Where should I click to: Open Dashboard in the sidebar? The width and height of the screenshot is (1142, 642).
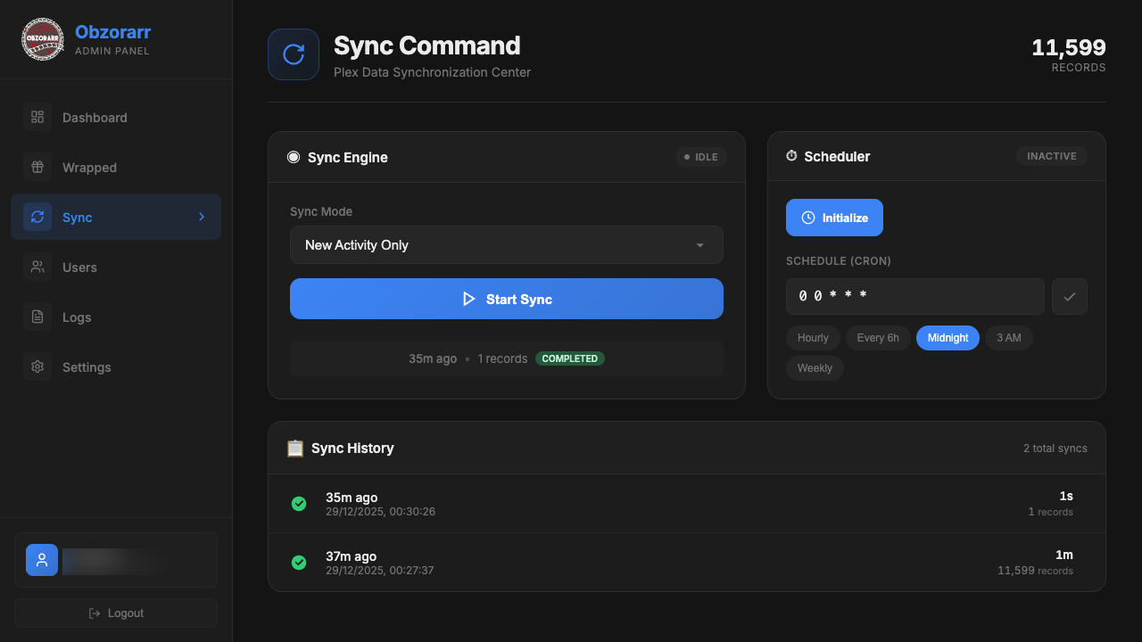(x=116, y=117)
